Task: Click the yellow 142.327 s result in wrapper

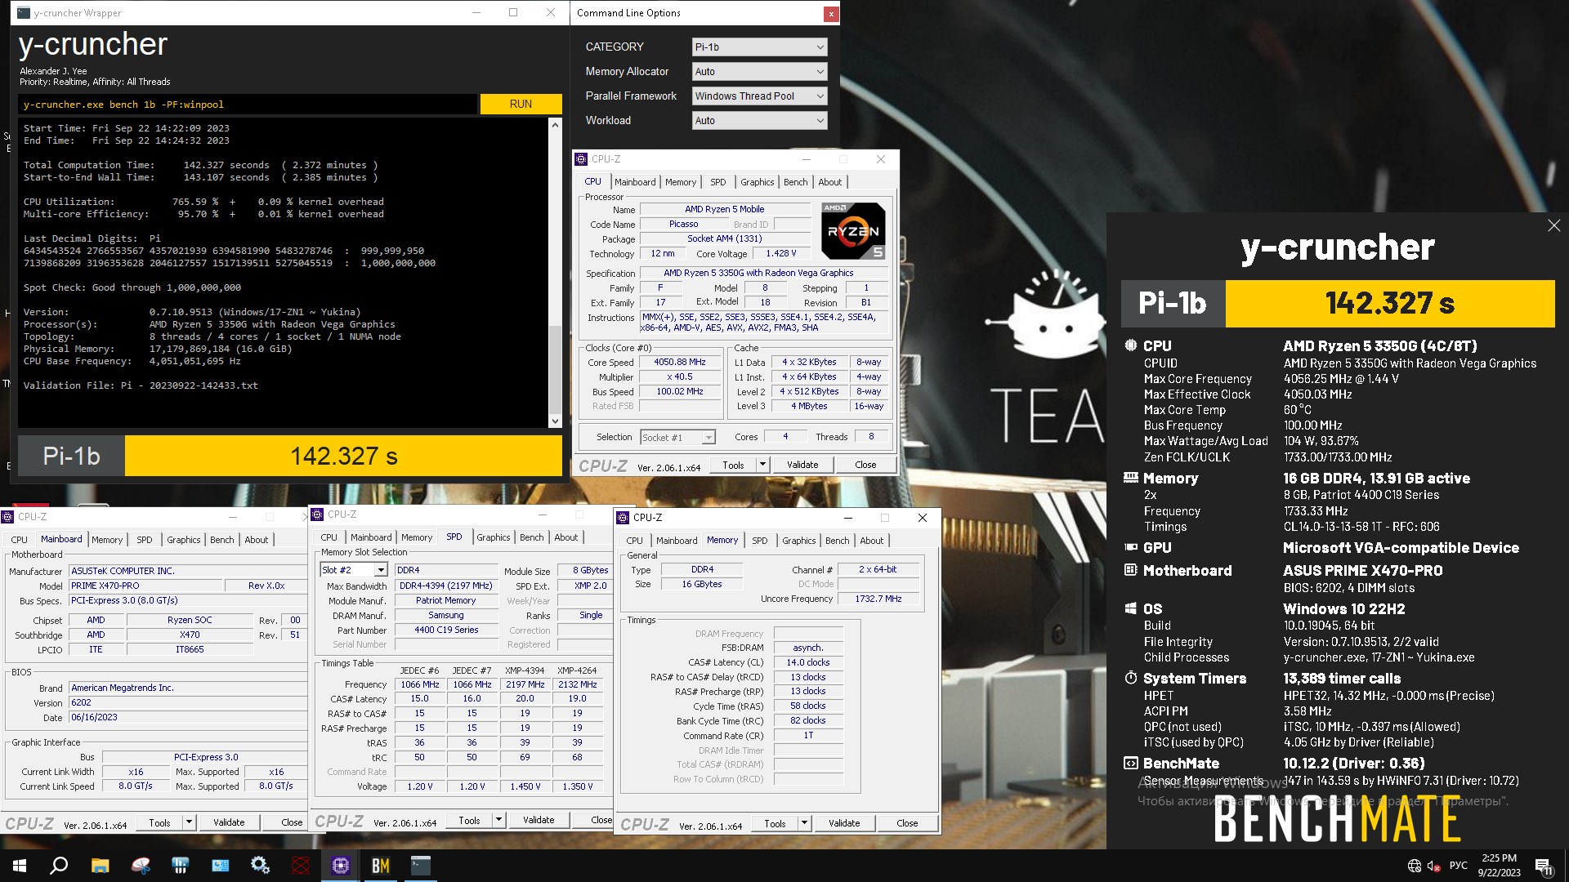Action: [343, 456]
